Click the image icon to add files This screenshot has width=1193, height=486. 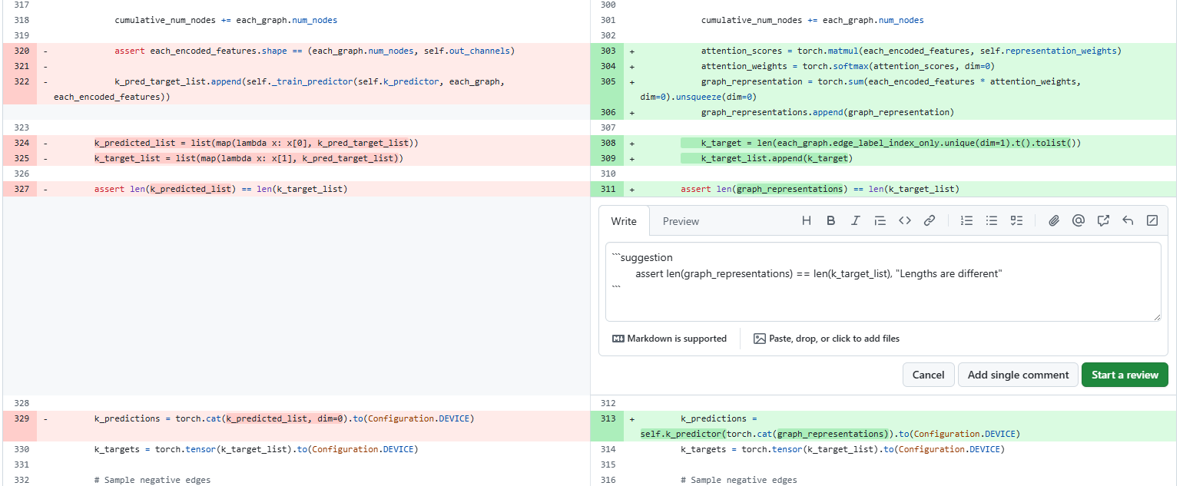760,339
